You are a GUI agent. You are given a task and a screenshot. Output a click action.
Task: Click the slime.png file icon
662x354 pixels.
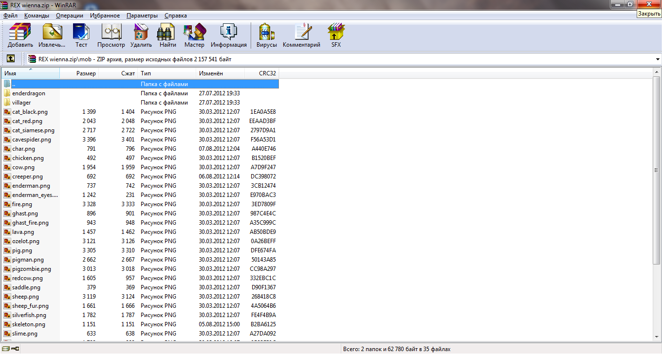(7, 334)
